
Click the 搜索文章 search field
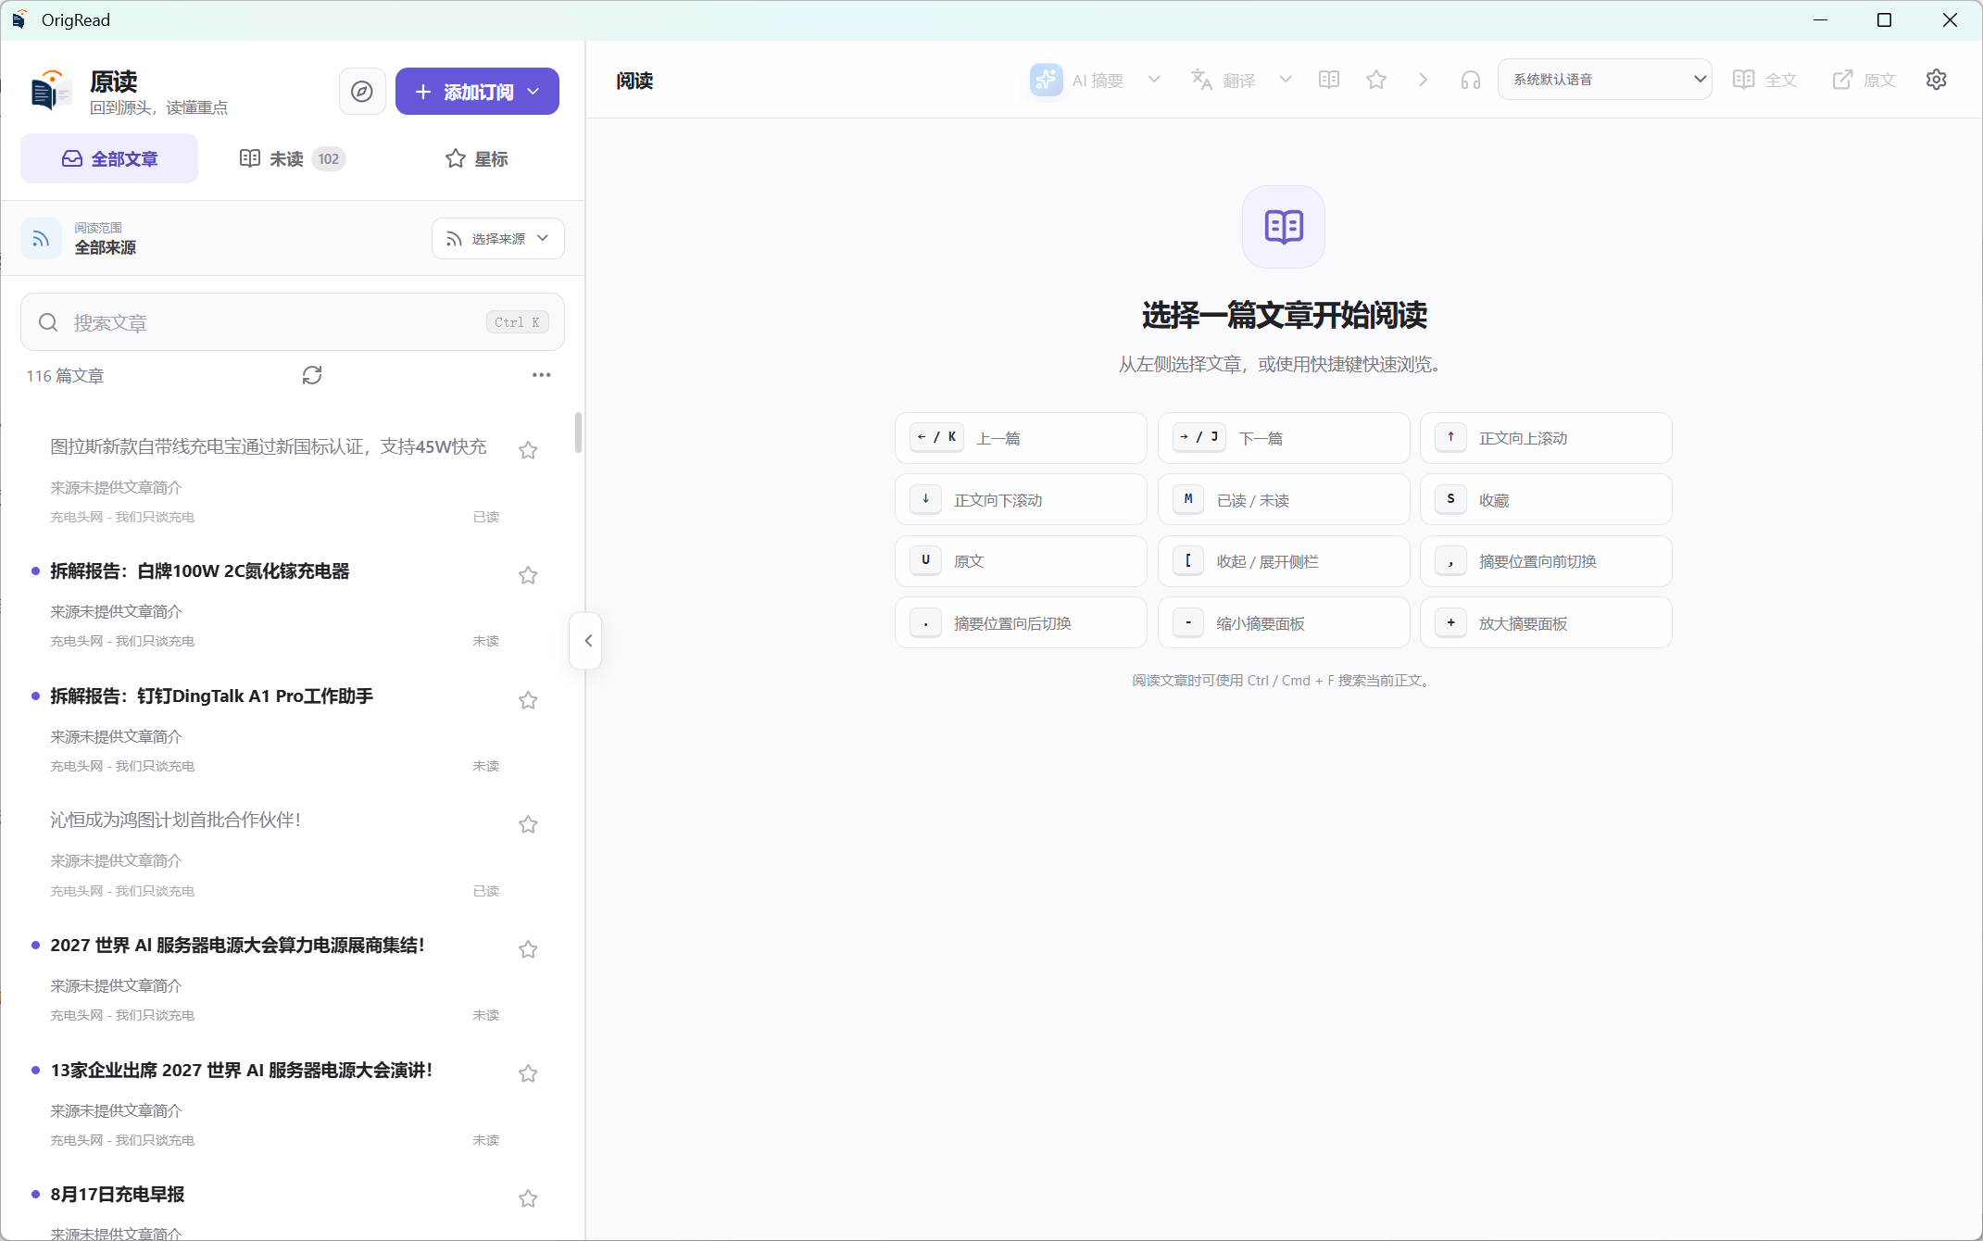point(293,322)
